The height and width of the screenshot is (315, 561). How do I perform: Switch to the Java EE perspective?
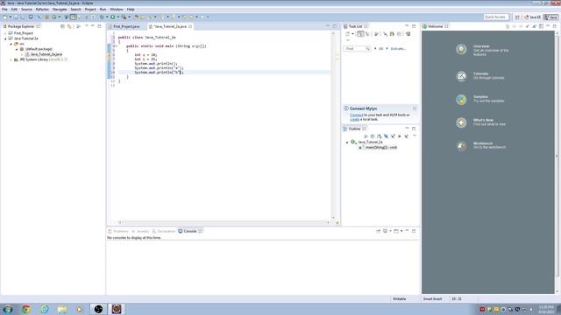533,17
